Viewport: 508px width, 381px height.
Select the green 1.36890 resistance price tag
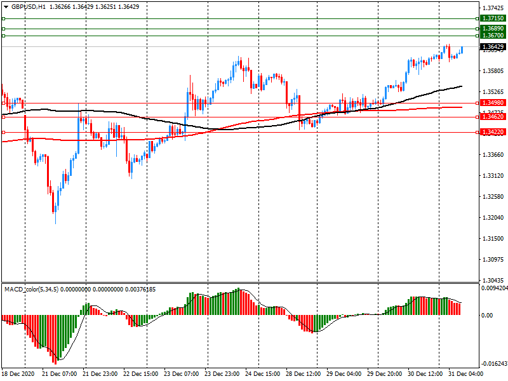click(x=493, y=29)
